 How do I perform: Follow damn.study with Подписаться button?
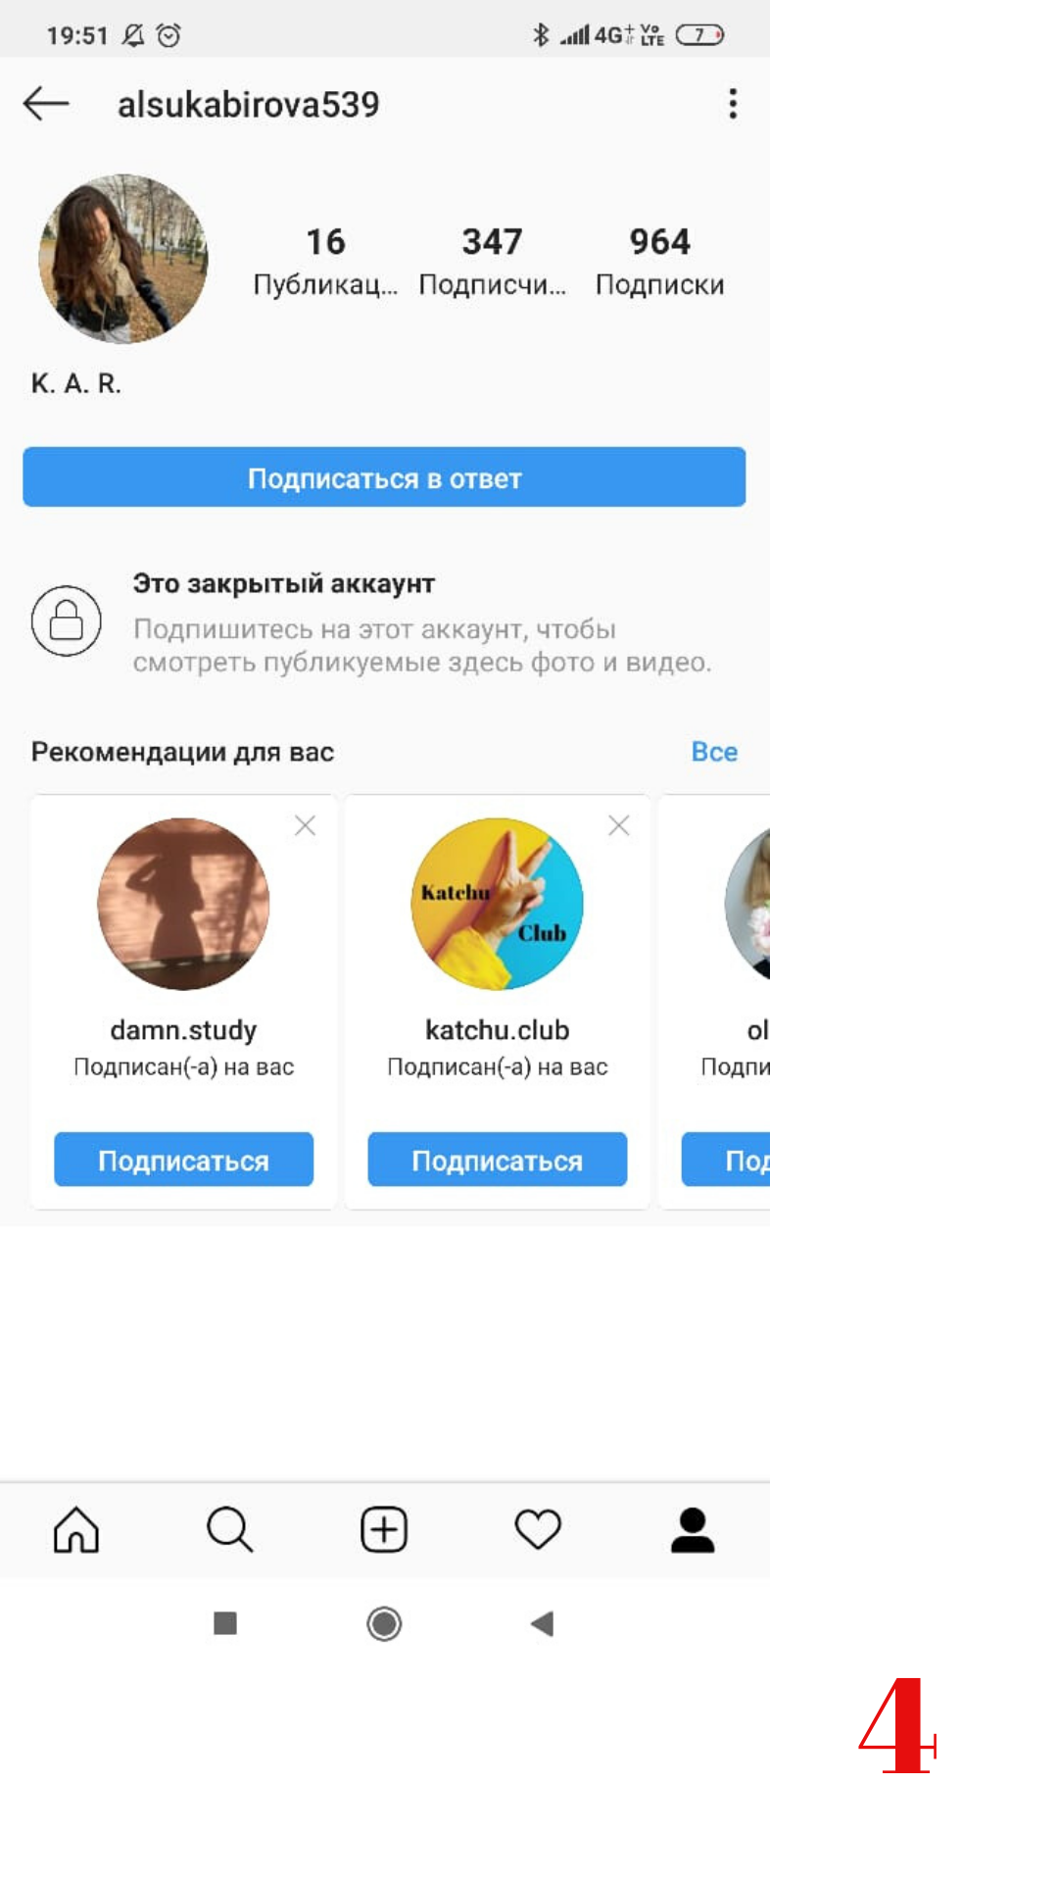tap(184, 1160)
